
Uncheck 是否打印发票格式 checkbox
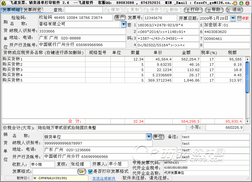pyautogui.click(x=90, y=171)
